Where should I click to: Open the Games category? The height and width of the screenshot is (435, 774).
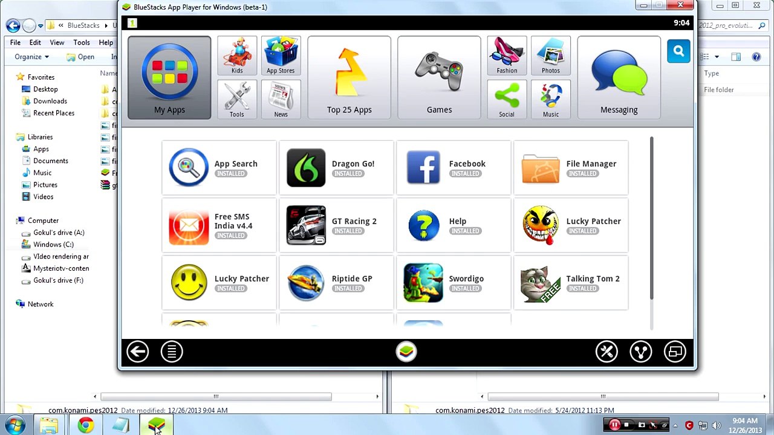(439, 78)
